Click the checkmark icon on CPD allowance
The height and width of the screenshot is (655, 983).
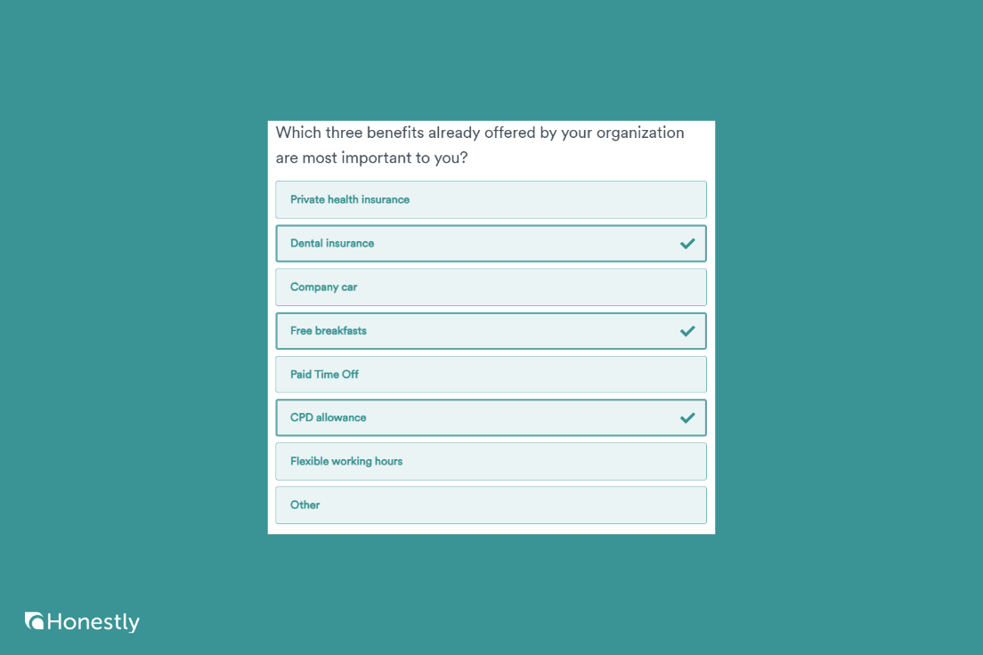686,416
